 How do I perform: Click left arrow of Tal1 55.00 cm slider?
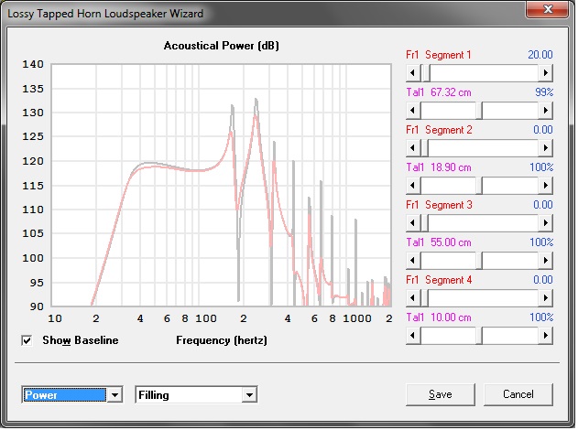click(x=413, y=261)
